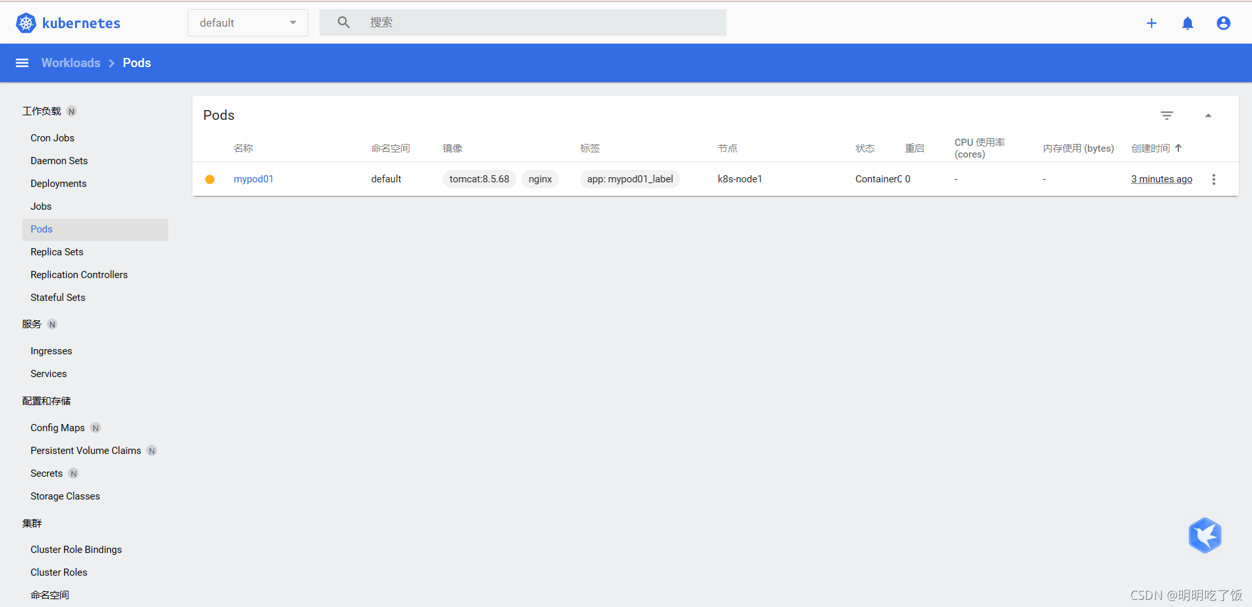Open the mypod01 pod details
This screenshot has height=607, width=1252.
click(253, 178)
